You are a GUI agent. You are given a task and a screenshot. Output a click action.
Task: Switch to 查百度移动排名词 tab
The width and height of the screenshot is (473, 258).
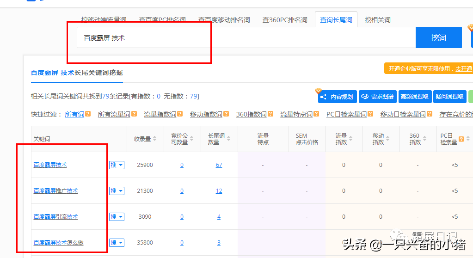point(224,20)
